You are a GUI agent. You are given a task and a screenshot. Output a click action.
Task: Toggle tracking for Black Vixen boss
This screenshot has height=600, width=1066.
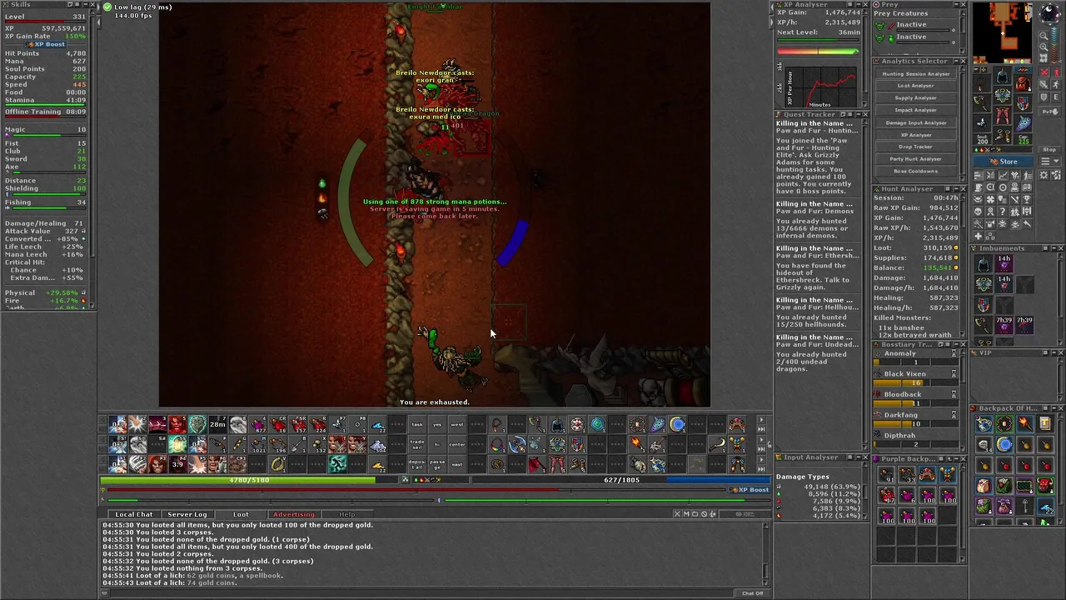(x=954, y=374)
